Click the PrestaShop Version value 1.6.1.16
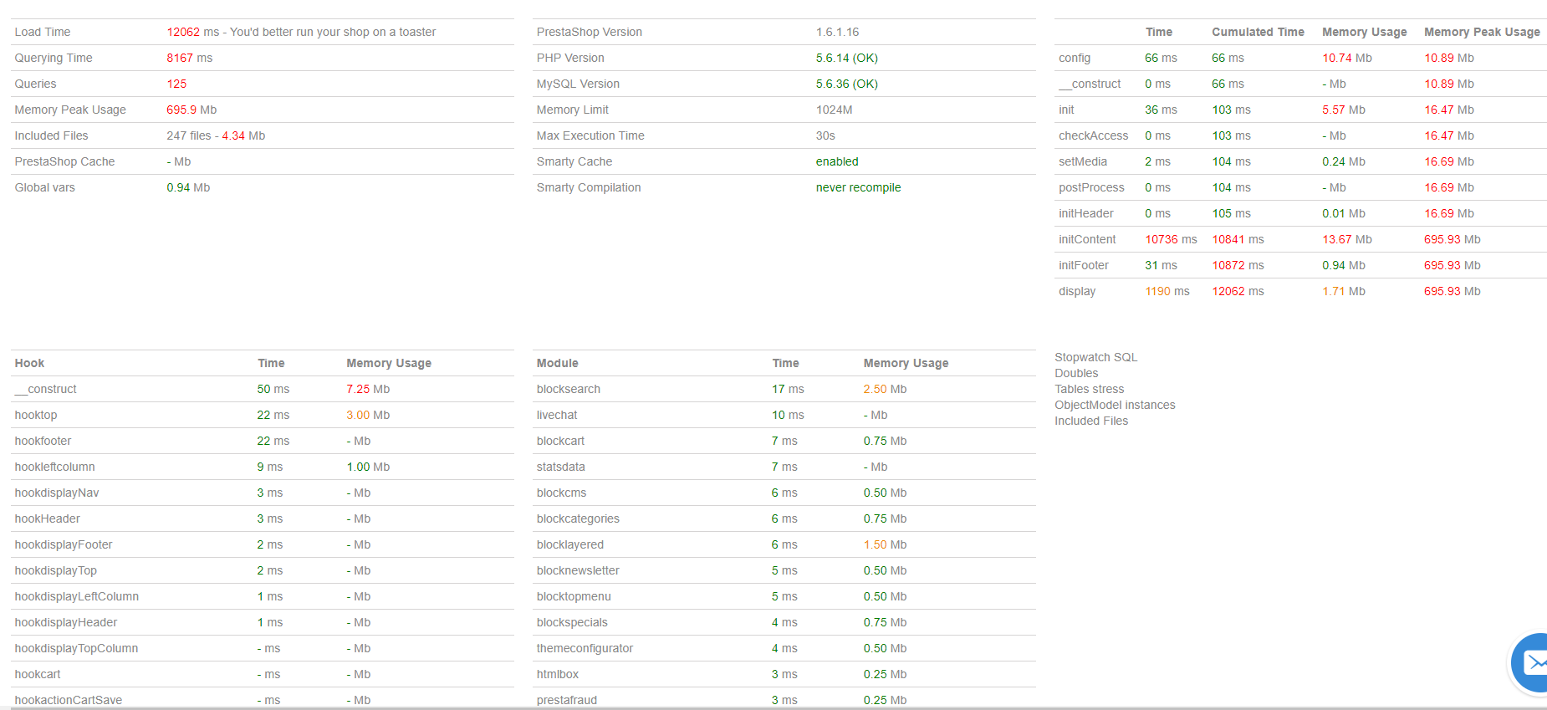Image resolution: width=1547 pixels, height=710 pixels. coord(838,32)
